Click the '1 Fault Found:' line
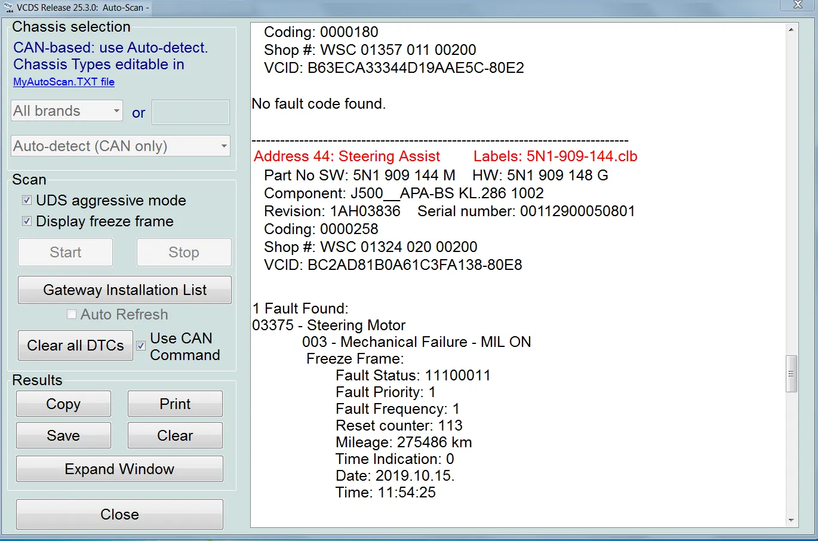 tap(300, 309)
